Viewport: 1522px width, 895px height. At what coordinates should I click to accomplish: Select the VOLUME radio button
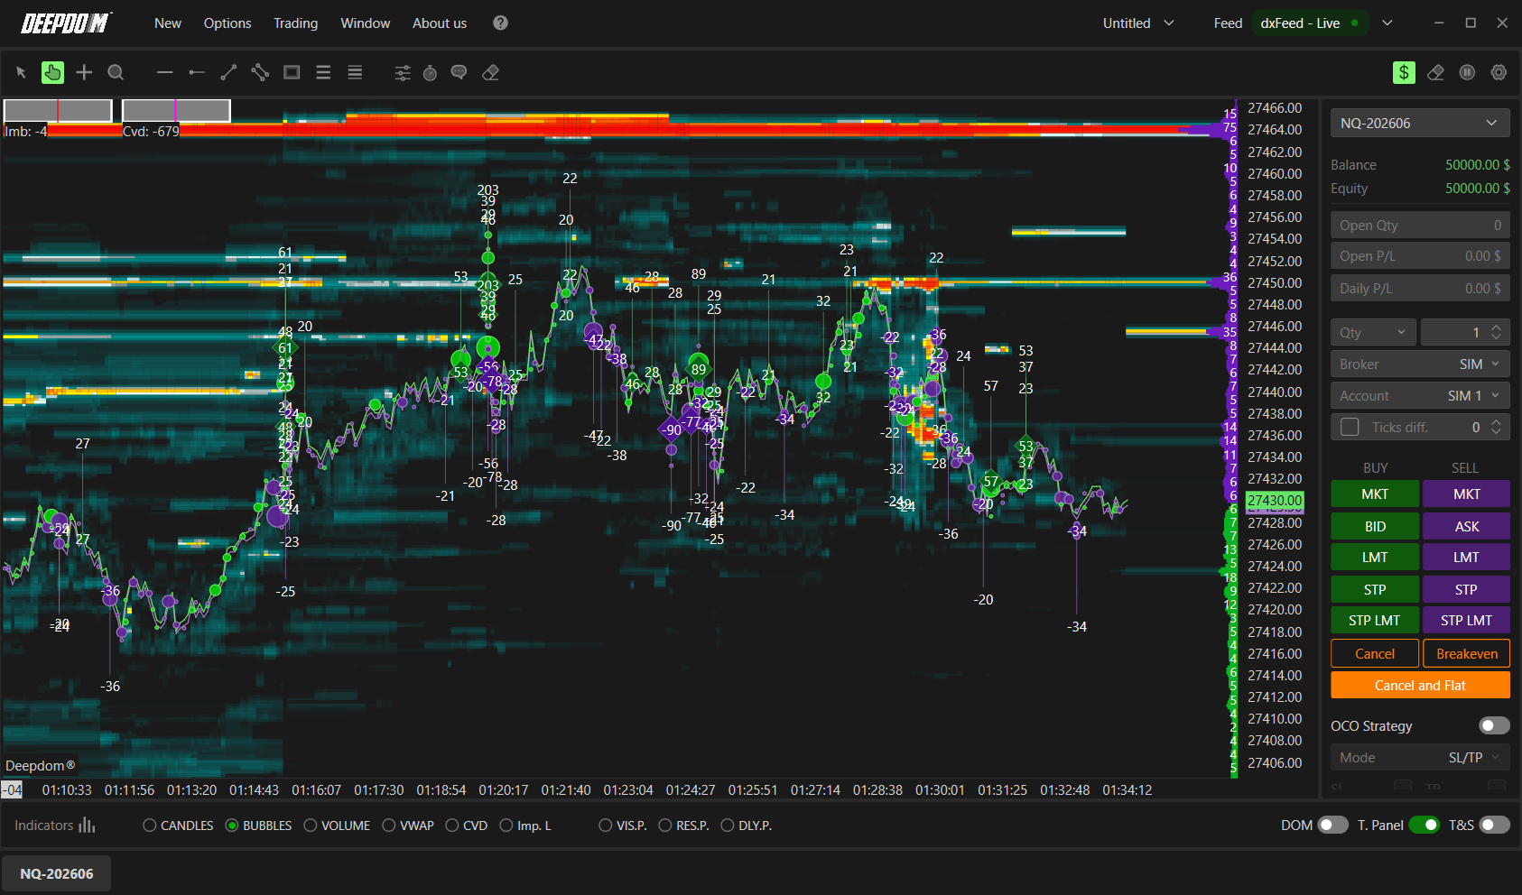311,826
